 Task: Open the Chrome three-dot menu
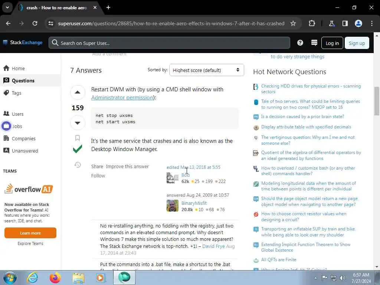click(372, 23)
